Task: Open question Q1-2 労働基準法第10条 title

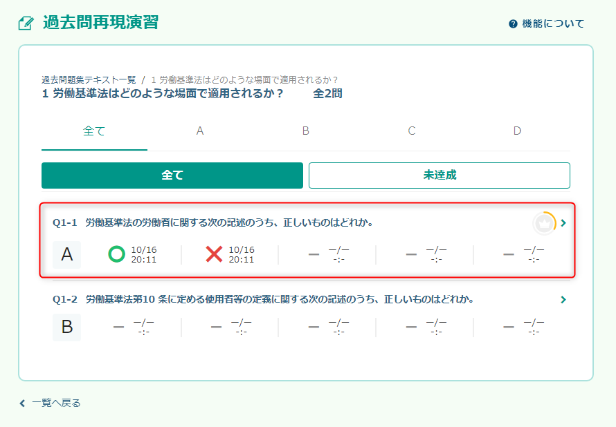Action: tap(263, 300)
